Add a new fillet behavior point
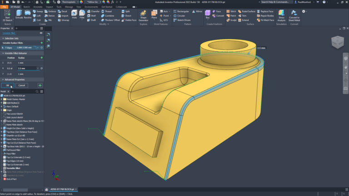The width and height of the screenshot is (349, 196). (42, 58)
